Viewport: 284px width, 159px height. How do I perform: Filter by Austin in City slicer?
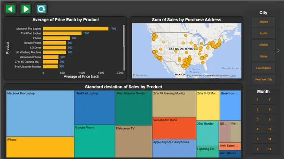pyautogui.click(x=264, y=34)
